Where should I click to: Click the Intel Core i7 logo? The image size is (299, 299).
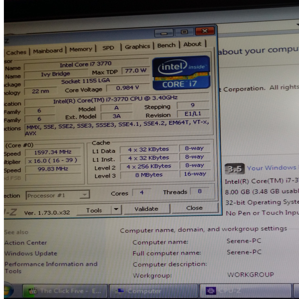[x=181, y=73]
